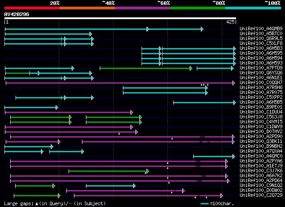Click the green middle segment of A7PTD9 row
Image resolution: width=285 pixels, height=207 pixels.
tap(146, 69)
